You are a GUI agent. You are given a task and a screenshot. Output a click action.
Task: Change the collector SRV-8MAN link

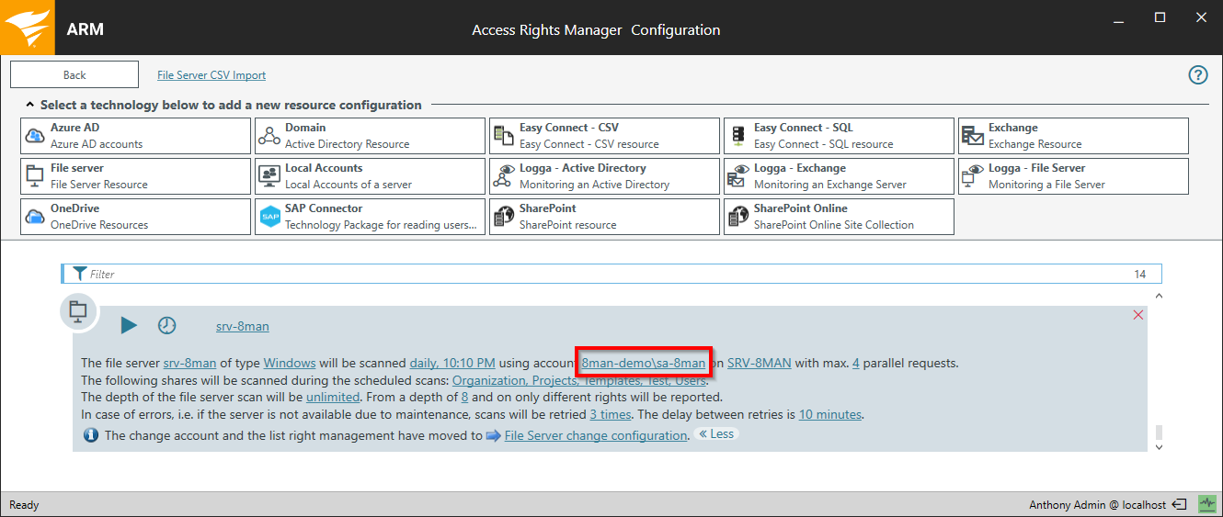pos(759,363)
